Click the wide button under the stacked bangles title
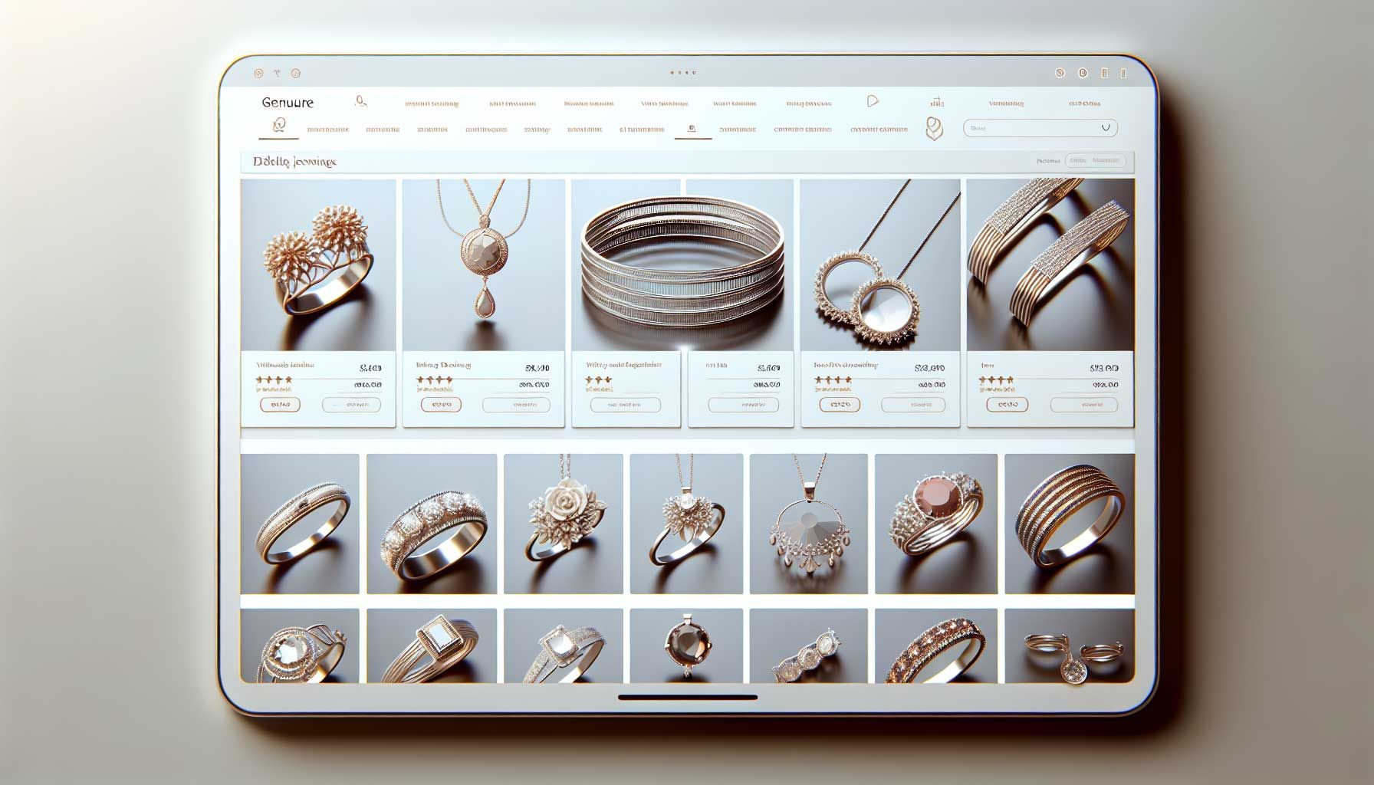The image size is (1374, 785). point(625,405)
